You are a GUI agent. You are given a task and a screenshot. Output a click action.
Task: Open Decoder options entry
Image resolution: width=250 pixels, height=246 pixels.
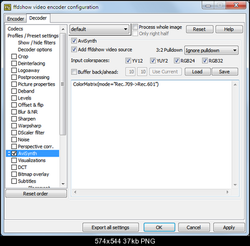coord(35,50)
